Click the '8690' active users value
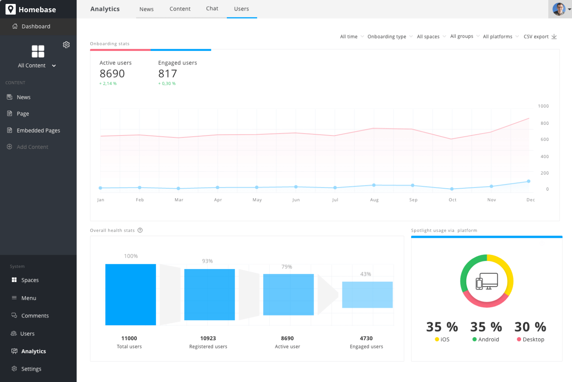The height and width of the screenshot is (382, 572). [112, 74]
